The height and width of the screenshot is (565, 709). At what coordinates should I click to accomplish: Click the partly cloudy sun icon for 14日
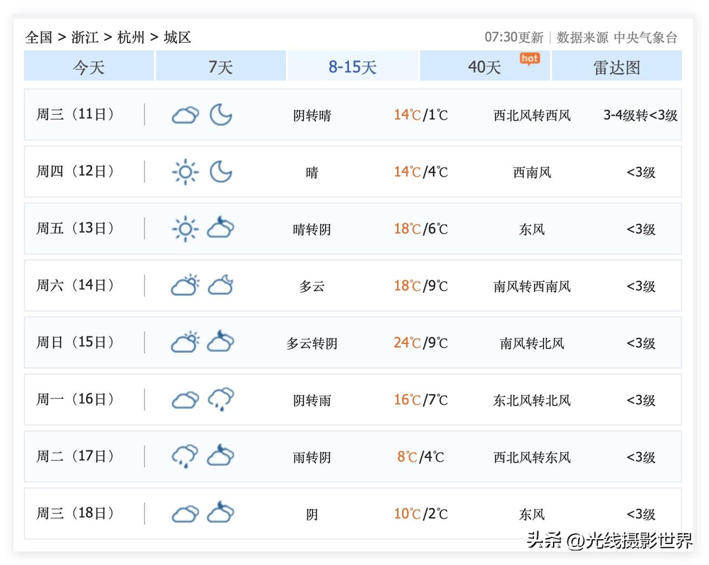click(x=185, y=285)
